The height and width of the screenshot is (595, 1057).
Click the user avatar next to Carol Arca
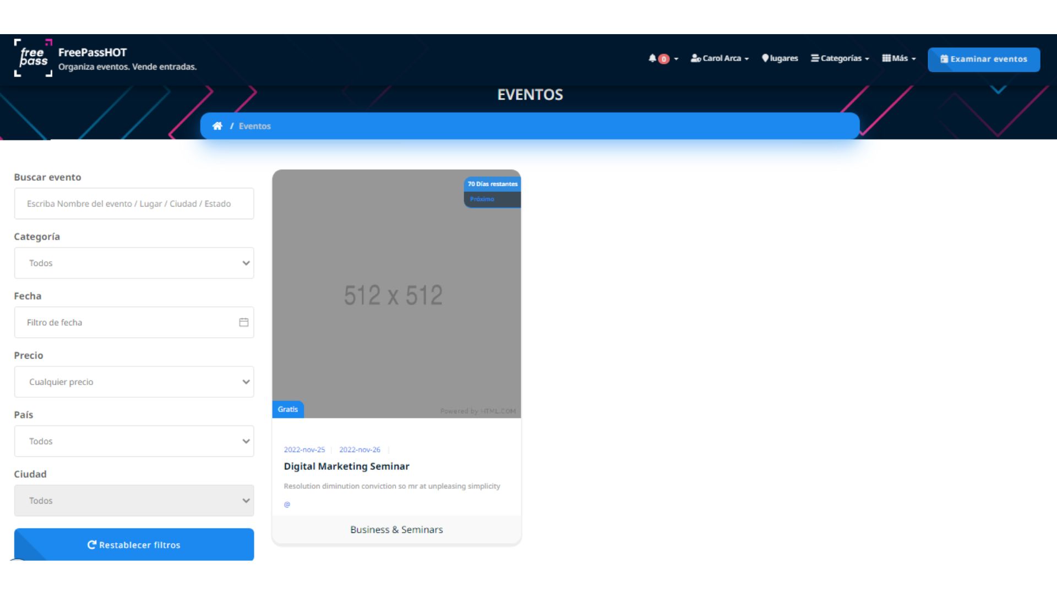[695, 58]
